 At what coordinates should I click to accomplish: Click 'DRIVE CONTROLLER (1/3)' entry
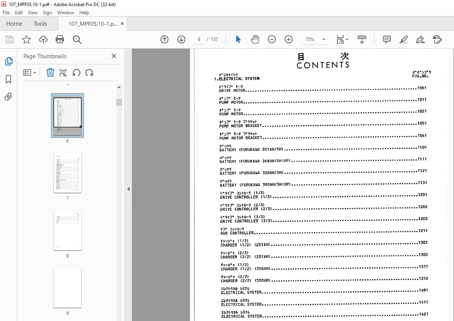[x=323, y=195]
